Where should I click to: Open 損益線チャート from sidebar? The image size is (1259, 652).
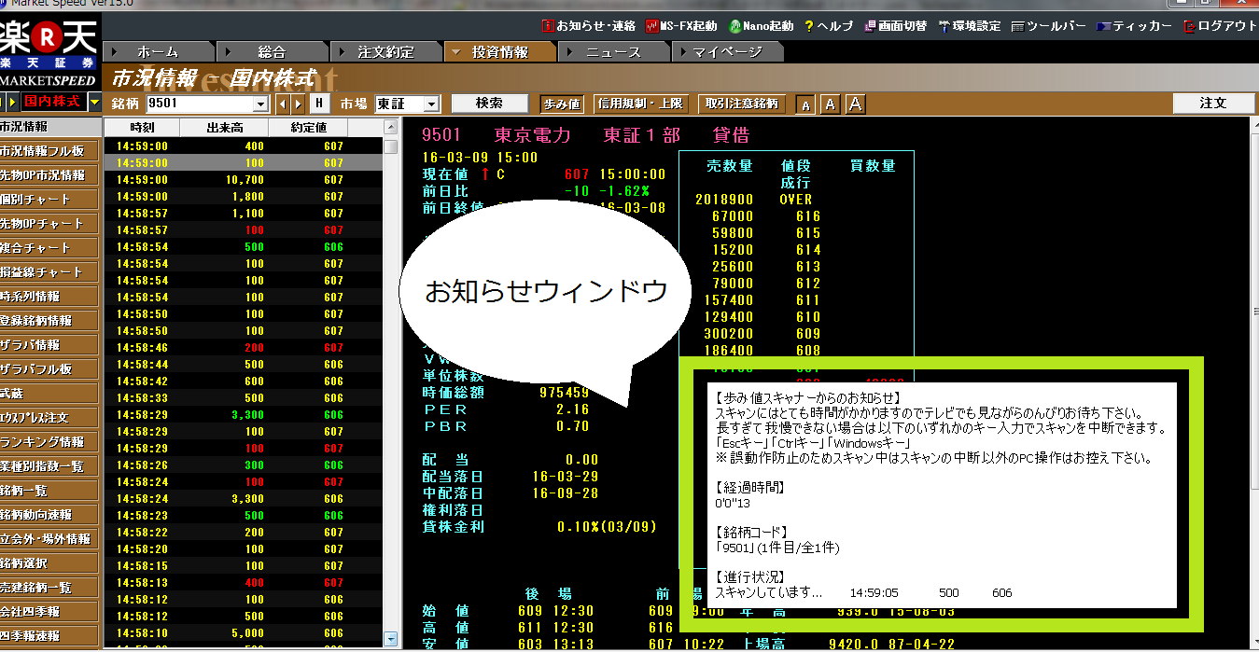[49, 272]
